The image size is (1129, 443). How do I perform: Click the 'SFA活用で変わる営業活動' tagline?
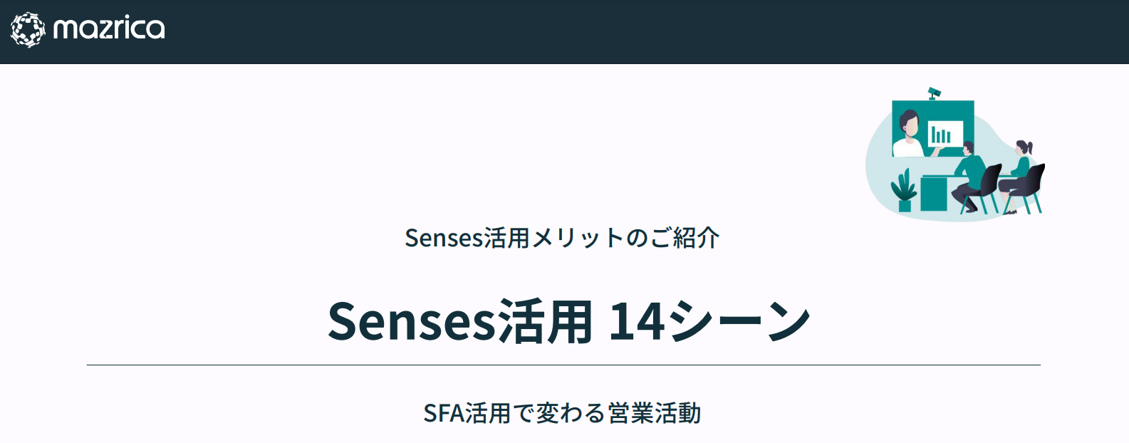[x=562, y=413]
